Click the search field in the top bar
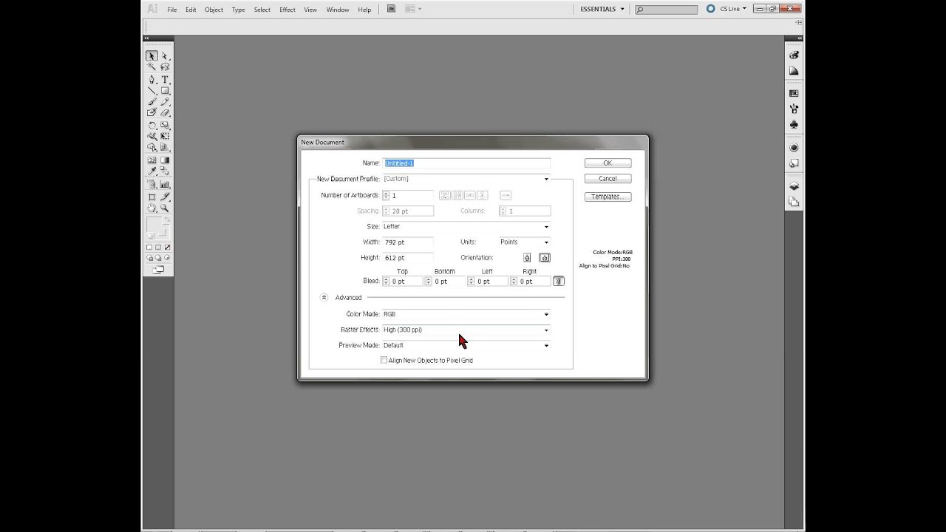The height and width of the screenshot is (532, 946). pos(666,10)
